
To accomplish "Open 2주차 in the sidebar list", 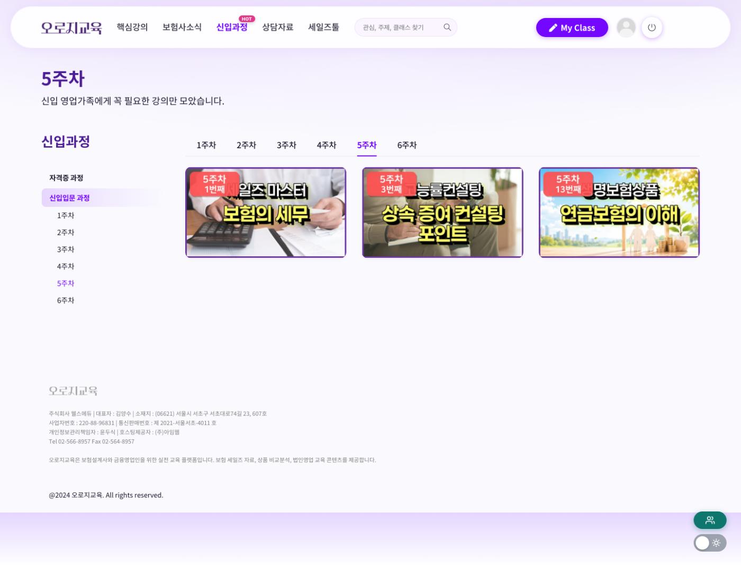I will click(x=66, y=232).
